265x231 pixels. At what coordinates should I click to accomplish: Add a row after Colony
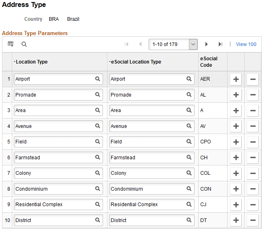236,173
